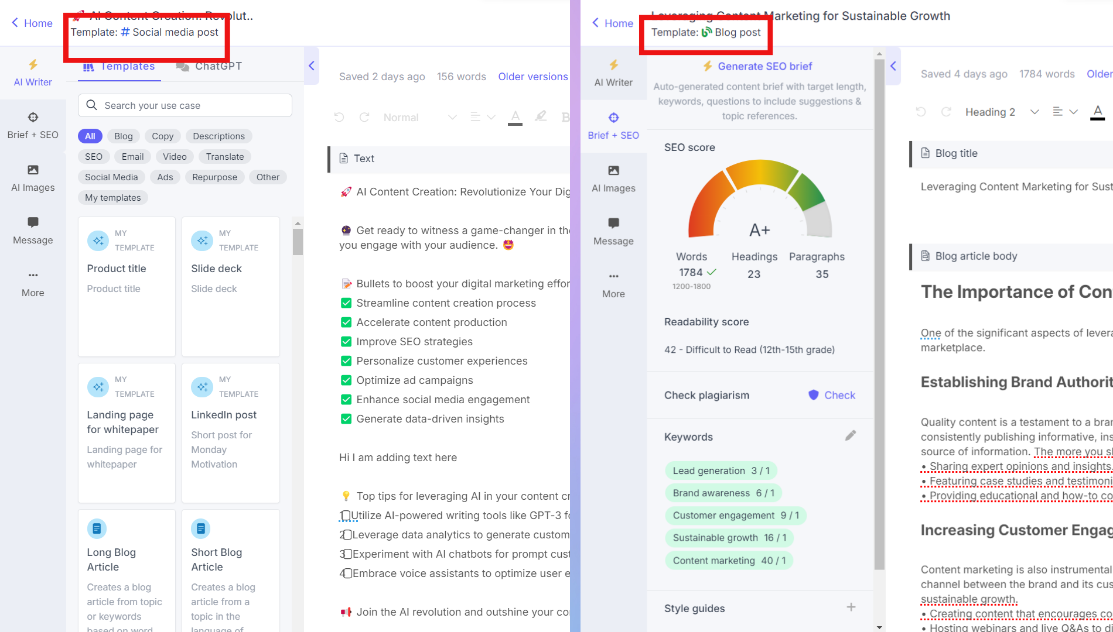1113x632 pixels.
Task: Click the Search your use case field
Action: tap(185, 105)
